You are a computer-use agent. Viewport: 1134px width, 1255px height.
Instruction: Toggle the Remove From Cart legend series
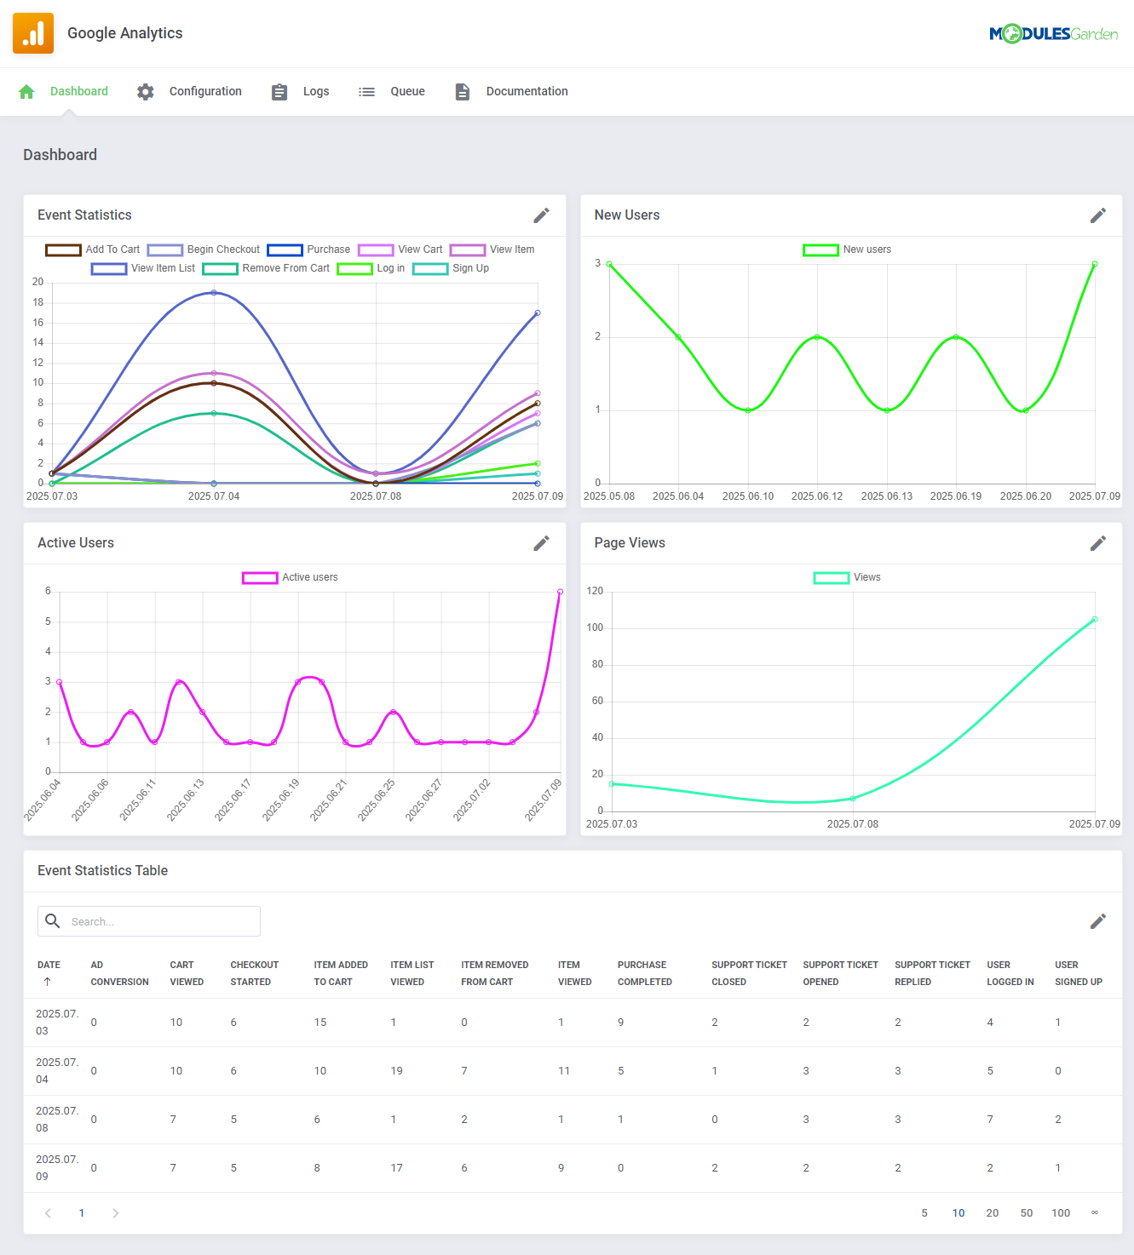point(266,268)
